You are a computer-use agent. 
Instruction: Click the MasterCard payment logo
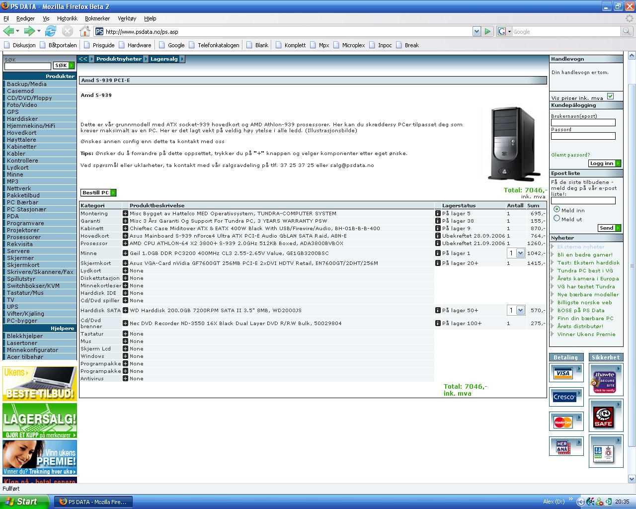pyautogui.click(x=565, y=422)
